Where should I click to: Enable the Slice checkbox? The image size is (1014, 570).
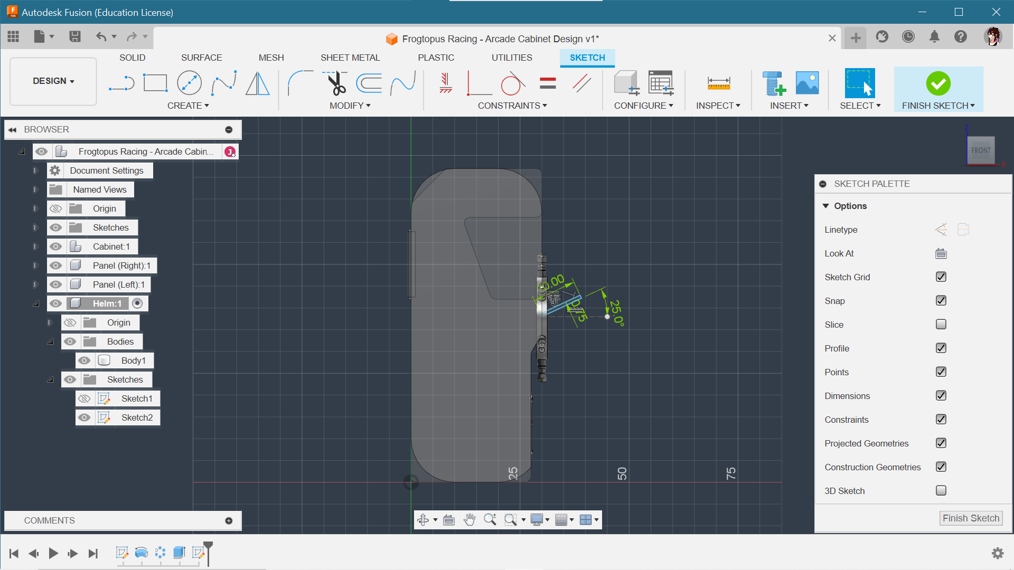pos(941,325)
